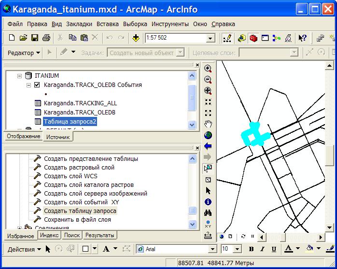Refresh the map view button
This screenshot has height=269, width=337.
[x=243, y=237]
